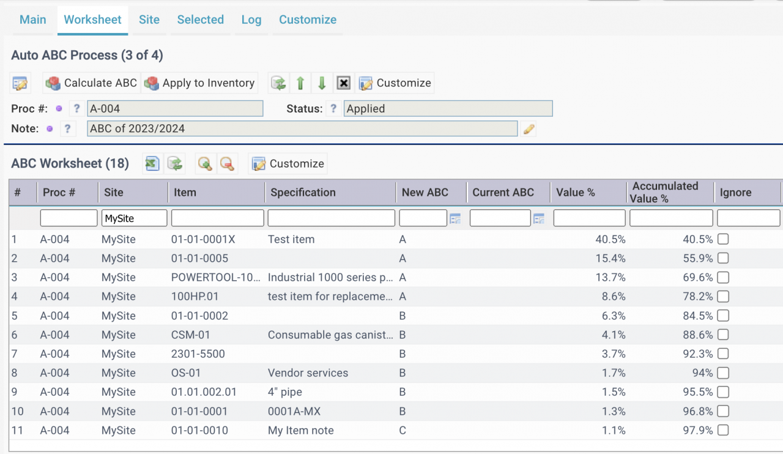This screenshot has height=454, width=783.
Task: Tick Ignore for item 01-01-0010
Action: 723,430
